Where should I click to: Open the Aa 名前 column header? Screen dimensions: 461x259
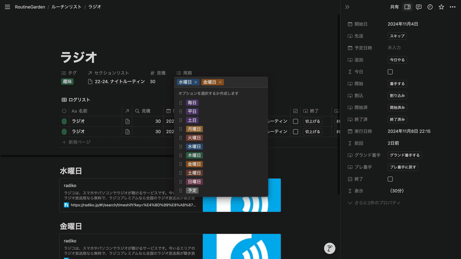[x=80, y=111]
